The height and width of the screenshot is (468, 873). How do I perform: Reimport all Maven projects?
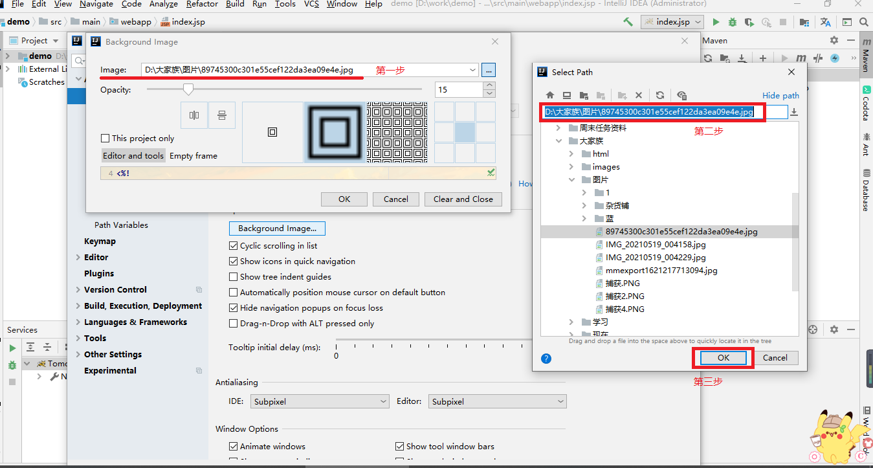tap(708, 58)
